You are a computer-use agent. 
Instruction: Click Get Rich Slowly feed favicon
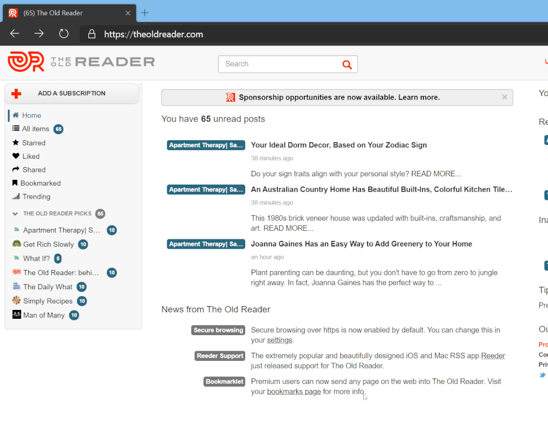point(16,244)
